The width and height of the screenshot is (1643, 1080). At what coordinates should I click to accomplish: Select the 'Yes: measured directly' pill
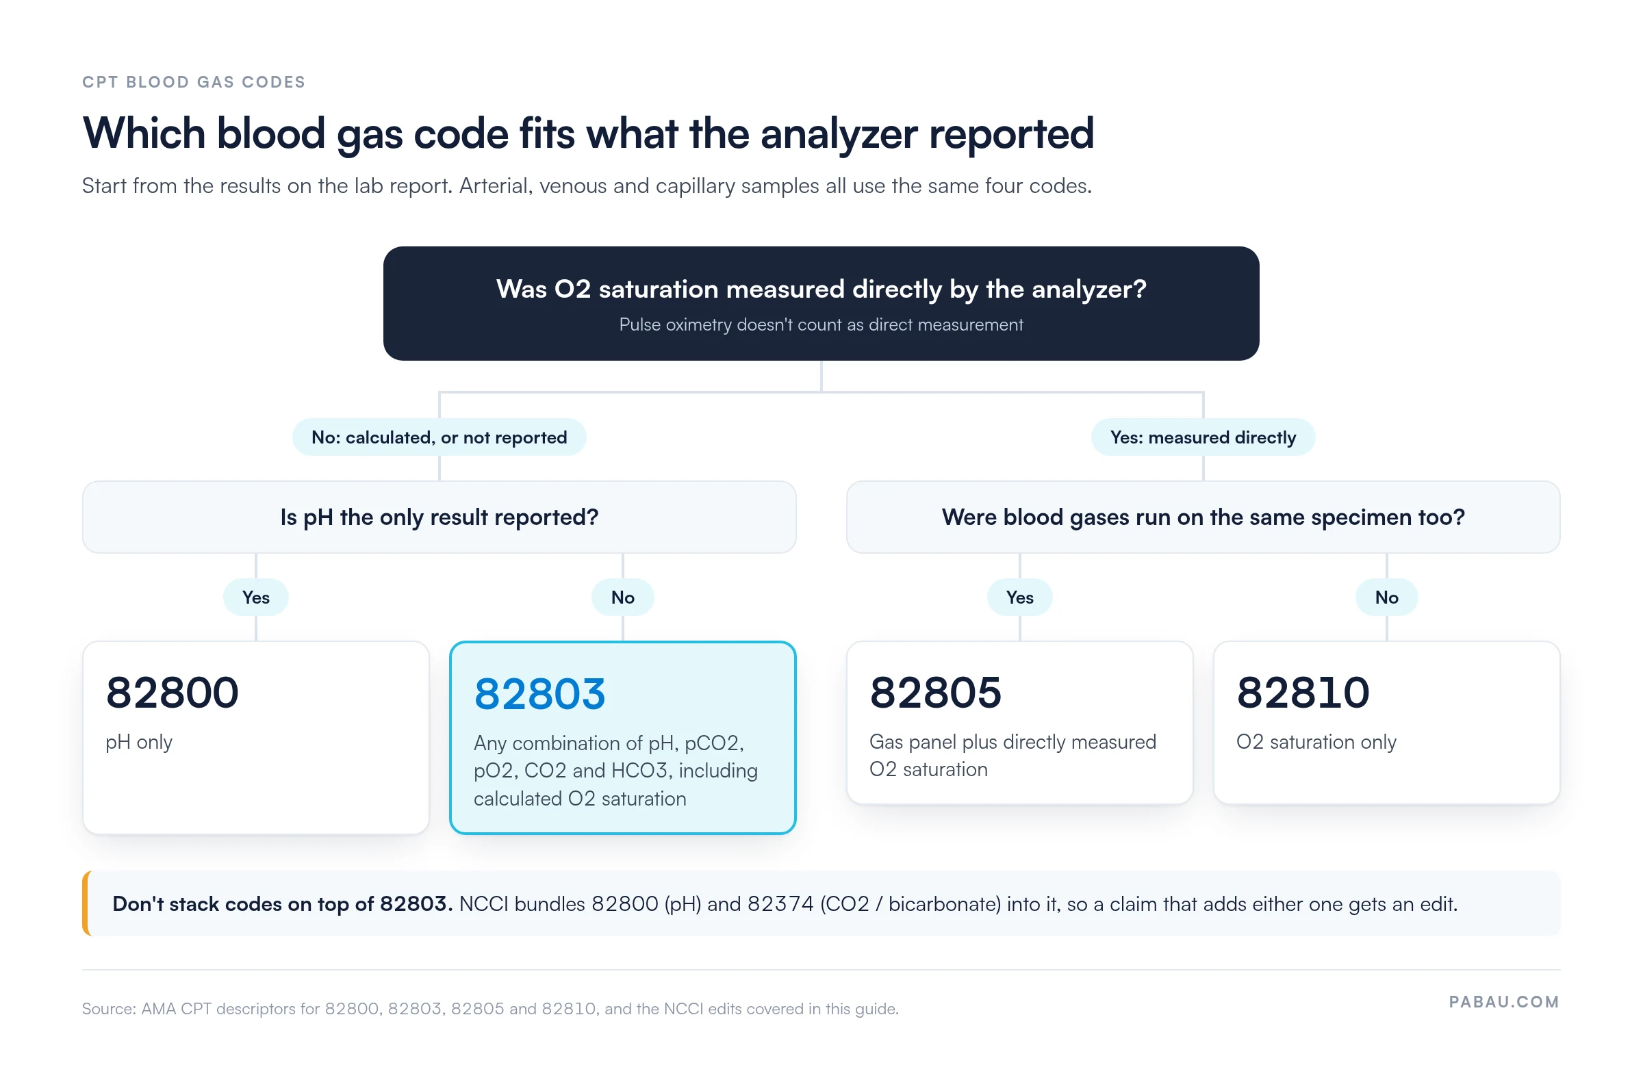tap(1203, 437)
